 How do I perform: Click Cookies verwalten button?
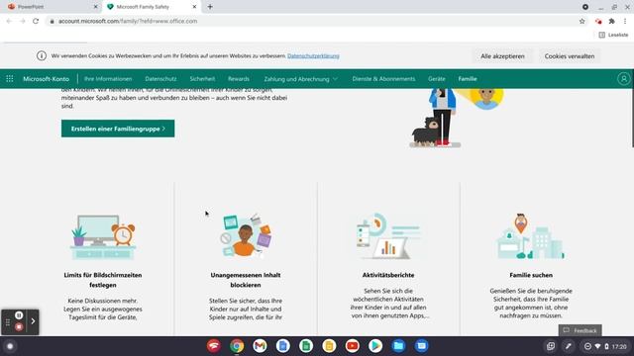pos(570,56)
